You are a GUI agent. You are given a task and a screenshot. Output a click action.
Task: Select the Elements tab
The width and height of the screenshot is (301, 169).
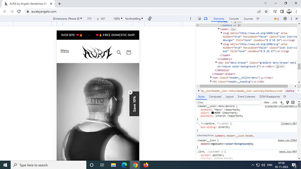tap(219, 19)
